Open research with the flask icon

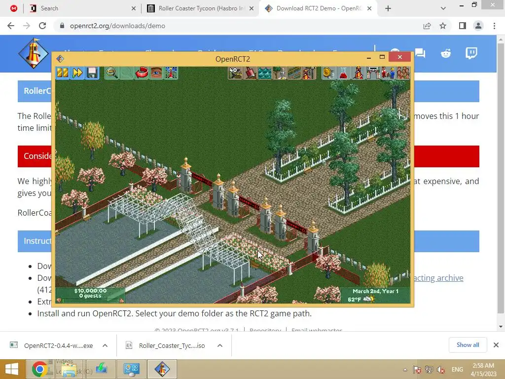coord(343,73)
